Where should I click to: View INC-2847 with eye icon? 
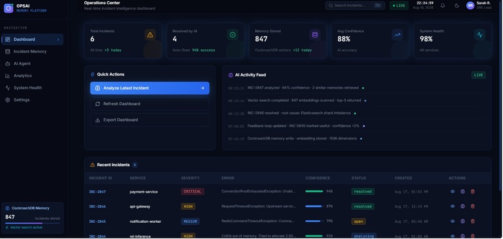pos(452,191)
